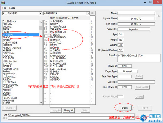The height and width of the screenshot is (123, 163).
Task: Click the Stadium OFF button
Action: (x=142, y=87)
